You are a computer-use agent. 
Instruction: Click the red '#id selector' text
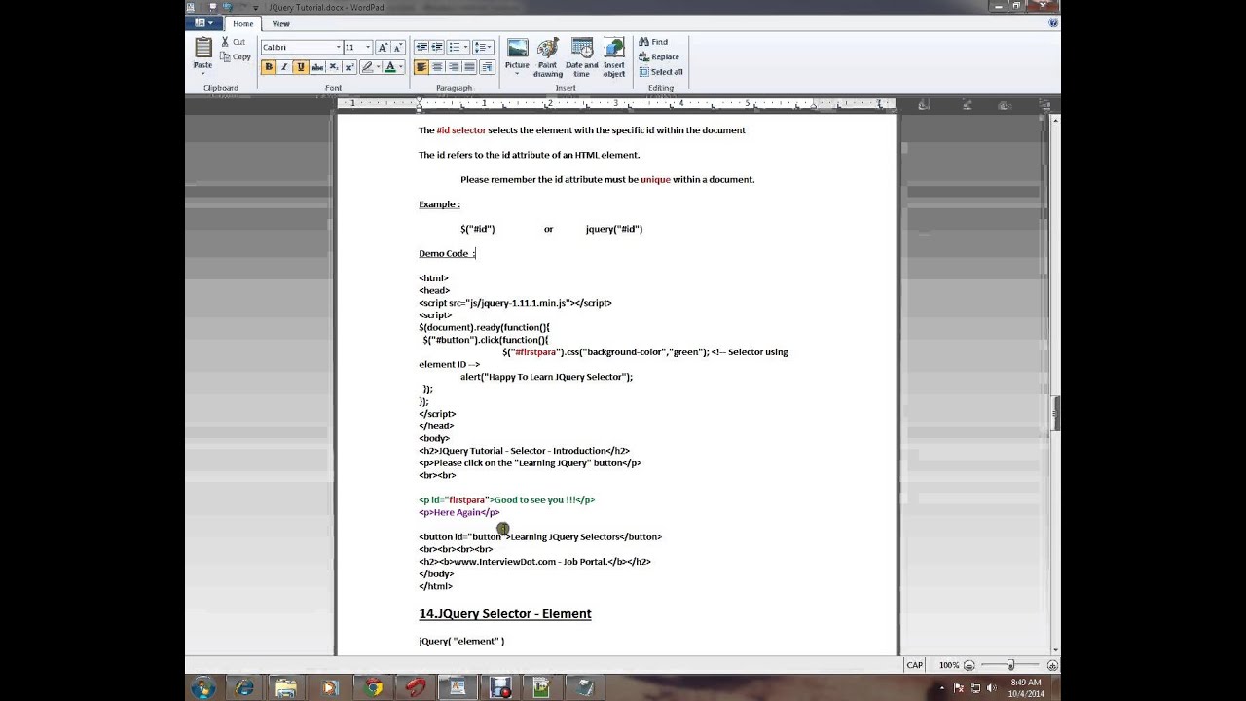tap(461, 129)
